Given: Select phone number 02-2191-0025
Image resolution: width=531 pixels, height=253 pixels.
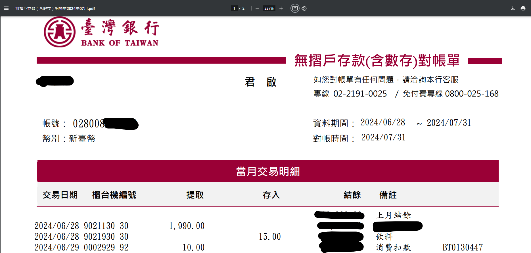Looking at the screenshot, I should (x=360, y=94).
